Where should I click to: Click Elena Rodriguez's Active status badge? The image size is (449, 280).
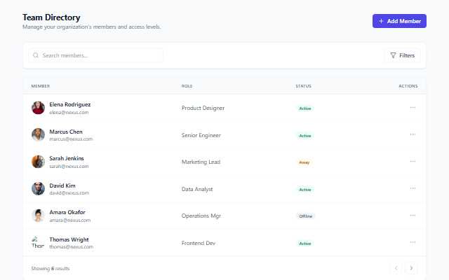pos(305,108)
